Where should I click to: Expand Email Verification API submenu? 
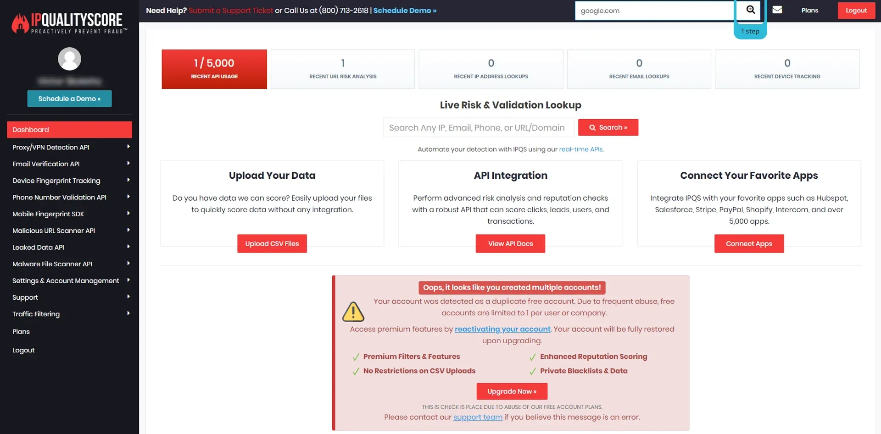pyautogui.click(x=128, y=164)
